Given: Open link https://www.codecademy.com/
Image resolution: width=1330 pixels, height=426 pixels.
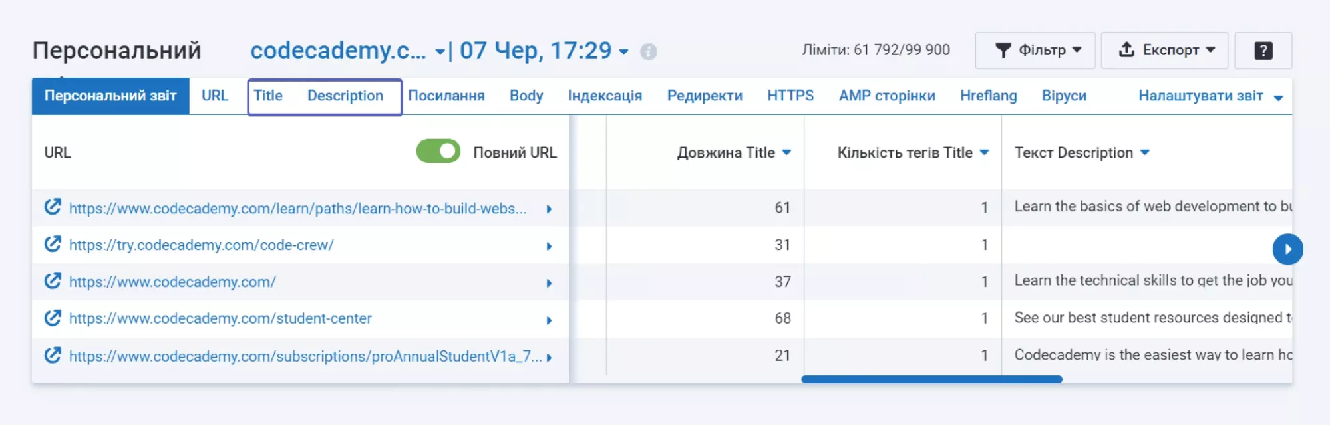Looking at the screenshot, I should coord(172,282).
